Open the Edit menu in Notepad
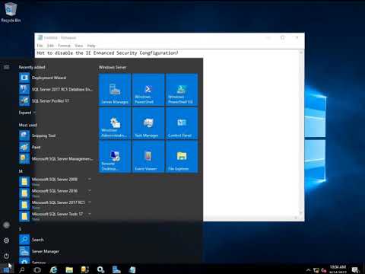The image size is (365, 274). point(50,46)
